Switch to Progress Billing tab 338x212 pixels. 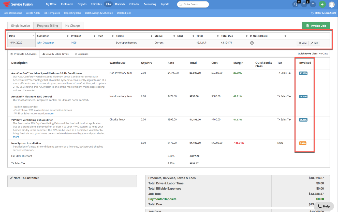[48, 26]
